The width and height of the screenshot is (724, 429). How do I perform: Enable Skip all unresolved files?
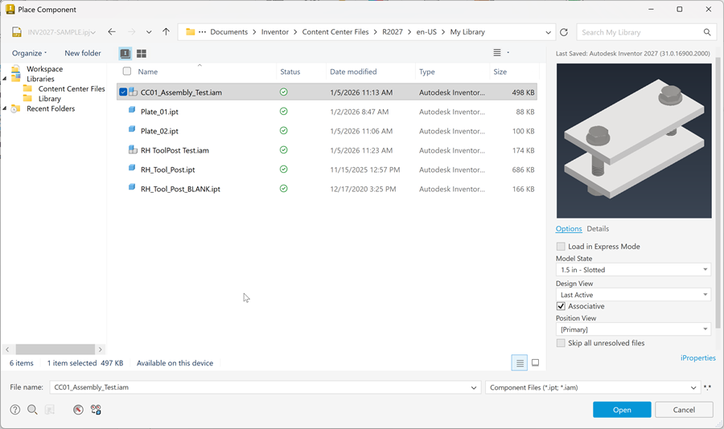[x=561, y=343]
